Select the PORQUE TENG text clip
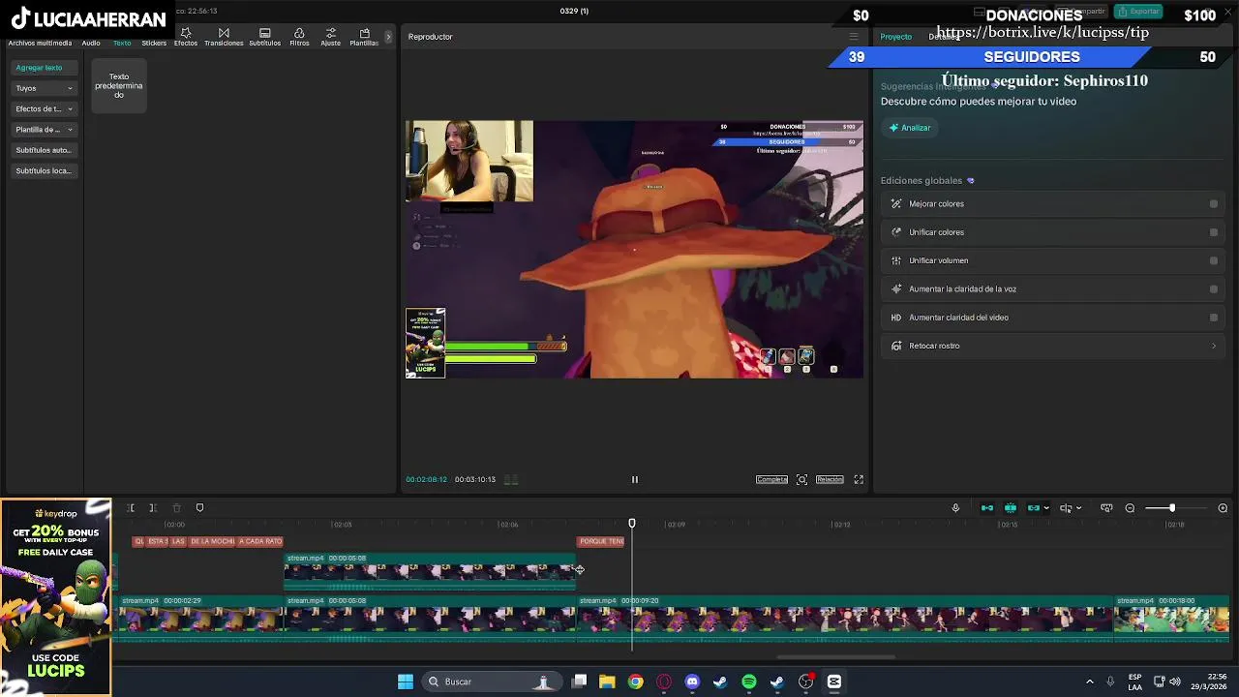Viewport: 1239px width, 697px height. coord(601,542)
